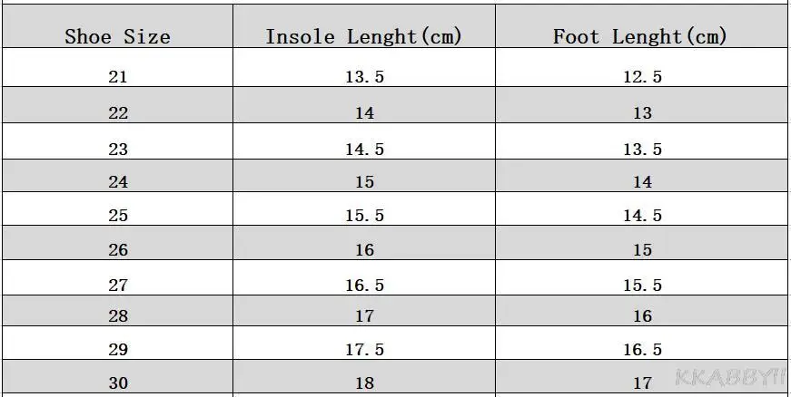This screenshot has width=791, height=397.
Task: Click insole length value 17.5
Action: (364, 350)
